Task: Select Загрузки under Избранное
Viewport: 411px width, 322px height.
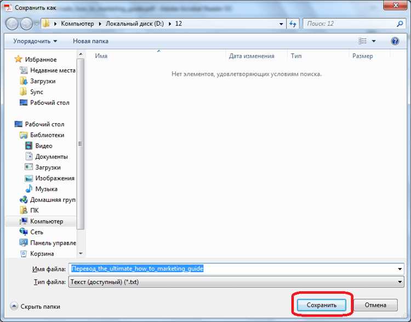Action: (x=43, y=81)
